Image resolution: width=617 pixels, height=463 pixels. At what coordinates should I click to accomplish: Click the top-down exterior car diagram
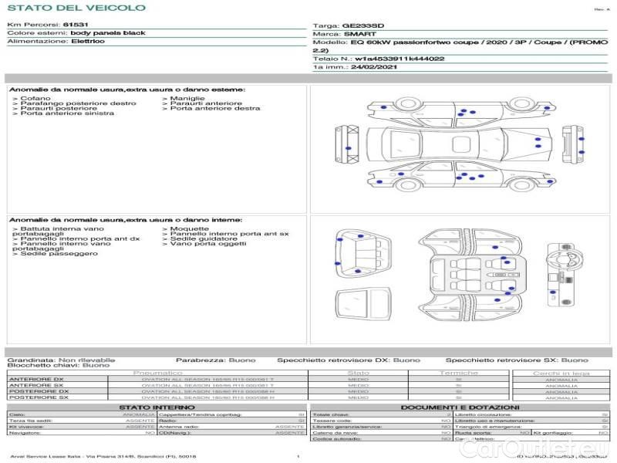(x=459, y=144)
